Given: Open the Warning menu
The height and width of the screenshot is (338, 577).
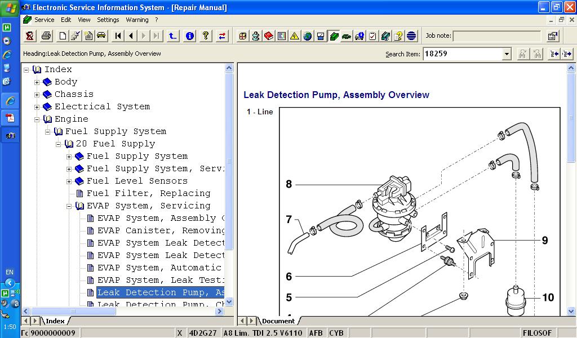Looking at the screenshot, I should point(137,20).
